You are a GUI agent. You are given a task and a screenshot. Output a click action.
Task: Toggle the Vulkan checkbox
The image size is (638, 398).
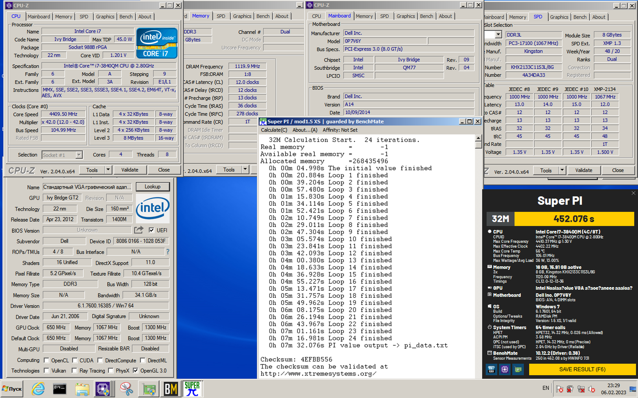46,370
